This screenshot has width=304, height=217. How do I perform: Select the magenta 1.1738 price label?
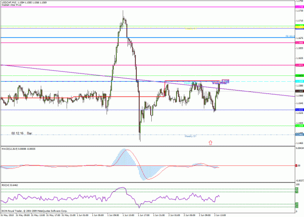300,7
